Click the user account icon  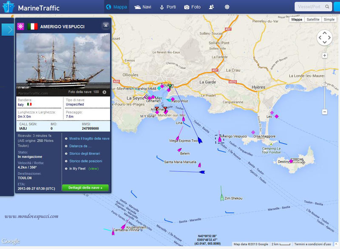211,7
